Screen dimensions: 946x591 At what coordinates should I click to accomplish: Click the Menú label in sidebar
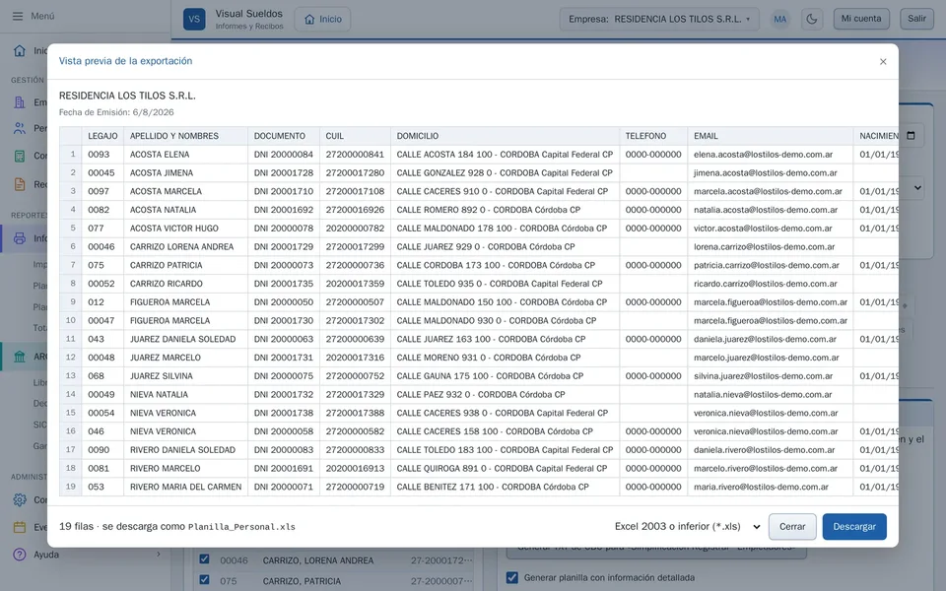[42, 17]
